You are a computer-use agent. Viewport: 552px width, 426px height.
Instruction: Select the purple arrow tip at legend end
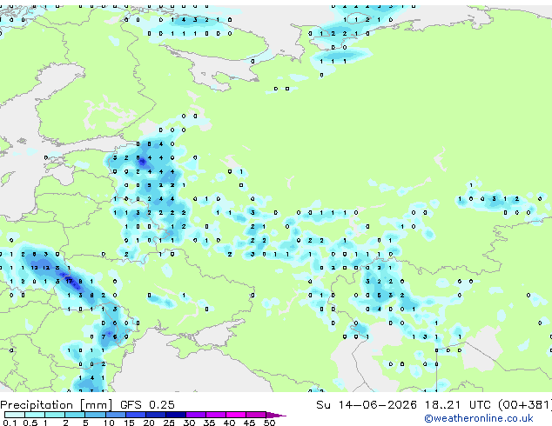click(x=276, y=415)
